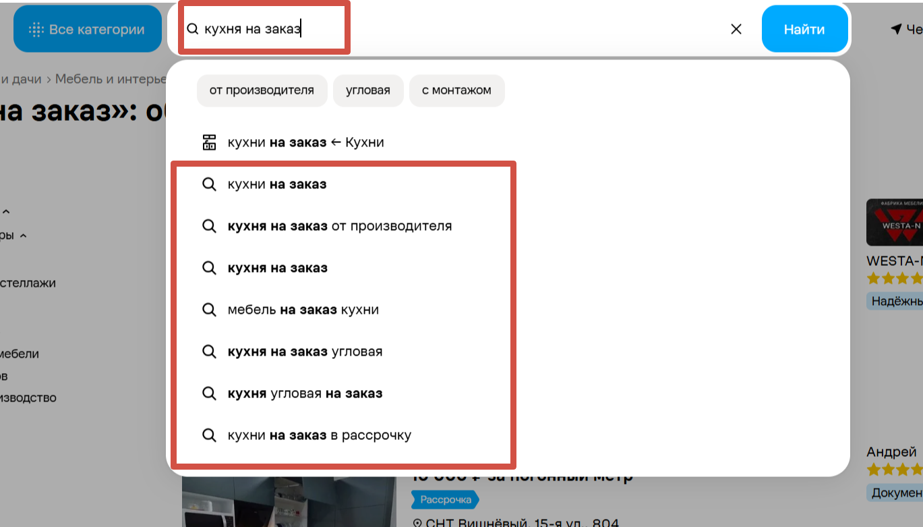923x527 pixels.
Task: Click the Найти search button
Action: (804, 29)
